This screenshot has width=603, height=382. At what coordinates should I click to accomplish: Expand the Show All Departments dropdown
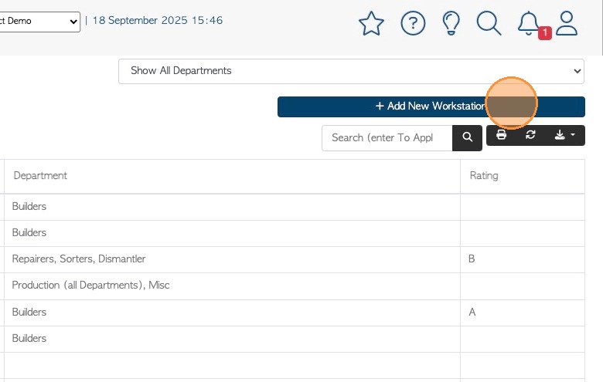point(351,71)
